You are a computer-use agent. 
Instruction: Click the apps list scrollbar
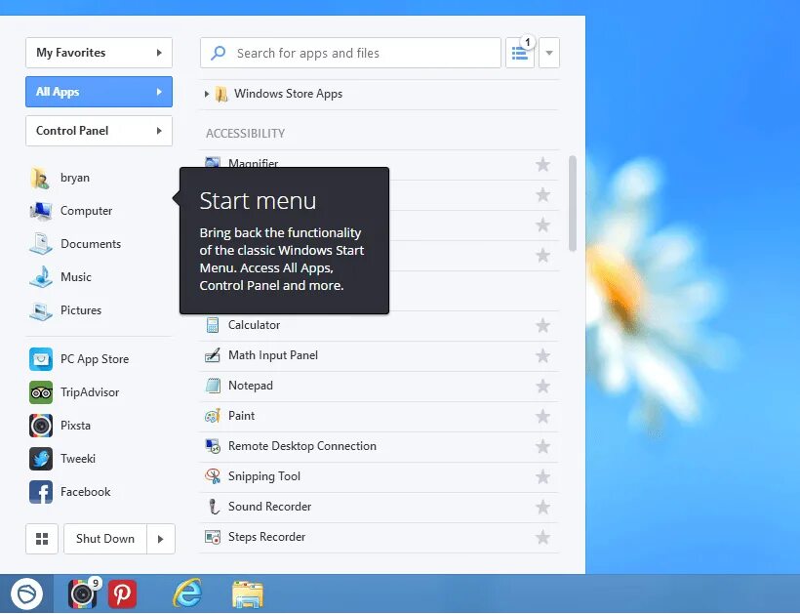coord(573,203)
